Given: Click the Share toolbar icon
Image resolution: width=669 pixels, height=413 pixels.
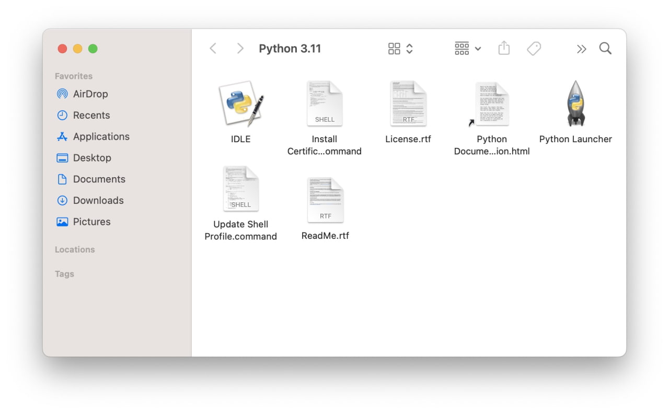Looking at the screenshot, I should point(503,48).
